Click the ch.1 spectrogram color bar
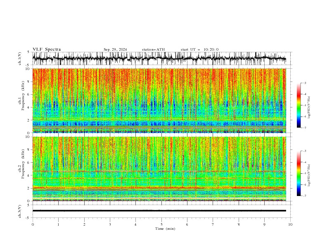 pos(299,105)
